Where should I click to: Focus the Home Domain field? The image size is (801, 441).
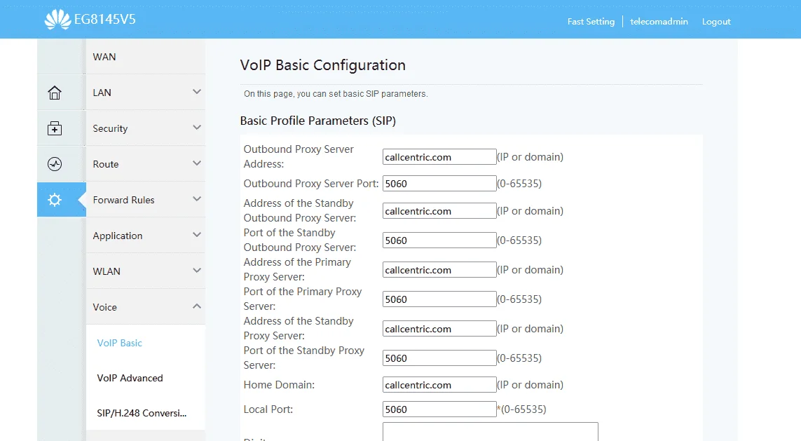(x=439, y=385)
